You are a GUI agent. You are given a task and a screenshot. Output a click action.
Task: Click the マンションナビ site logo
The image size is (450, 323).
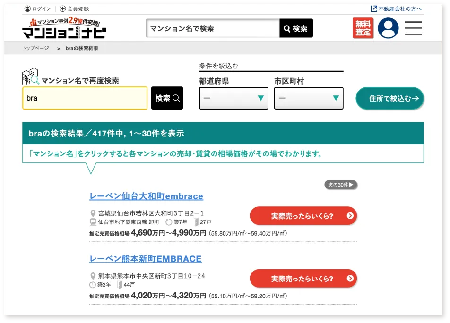click(64, 28)
